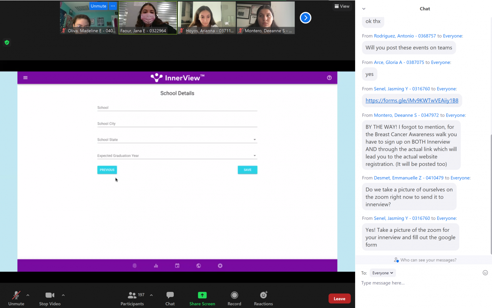This screenshot has height=308, width=492.
Task: Open participants options caret
Action: coord(151,295)
